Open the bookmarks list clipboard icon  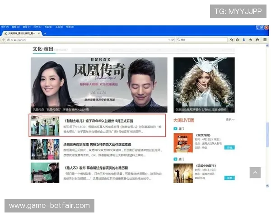[237, 40]
